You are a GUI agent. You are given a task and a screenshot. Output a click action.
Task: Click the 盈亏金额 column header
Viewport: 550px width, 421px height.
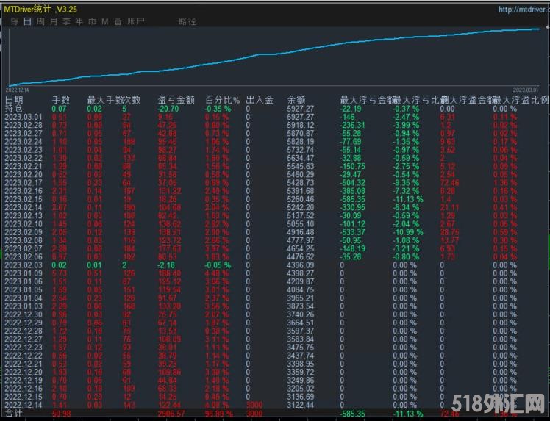click(176, 100)
